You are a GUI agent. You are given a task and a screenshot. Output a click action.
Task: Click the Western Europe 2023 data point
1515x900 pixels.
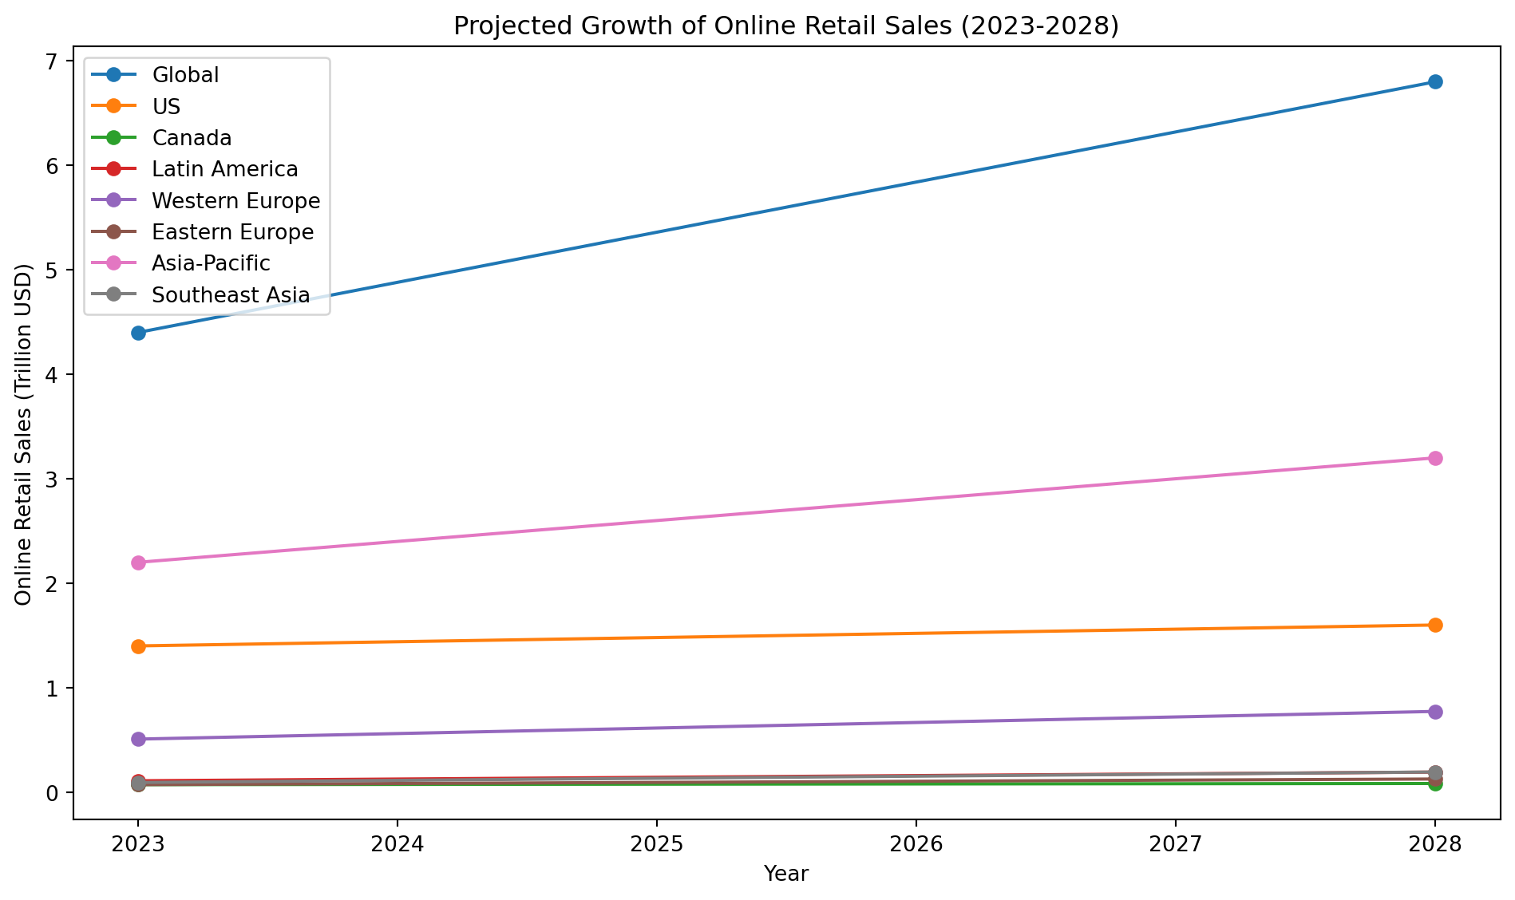click(138, 739)
